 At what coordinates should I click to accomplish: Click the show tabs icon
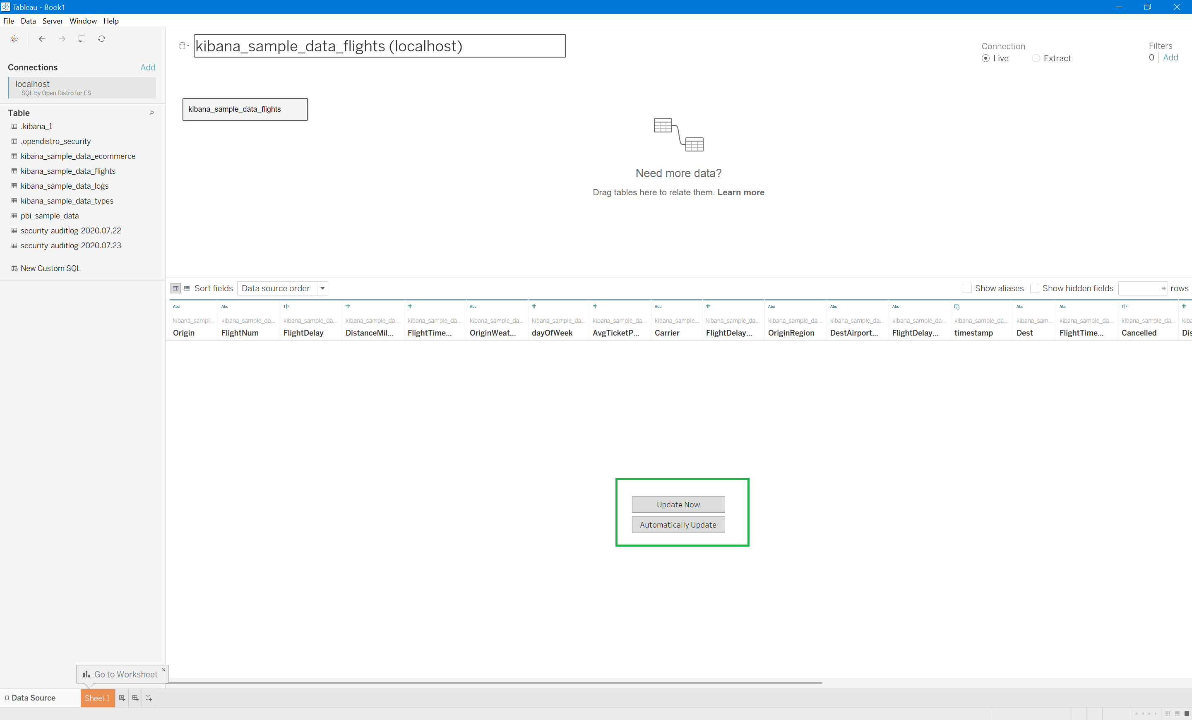[1186, 714]
